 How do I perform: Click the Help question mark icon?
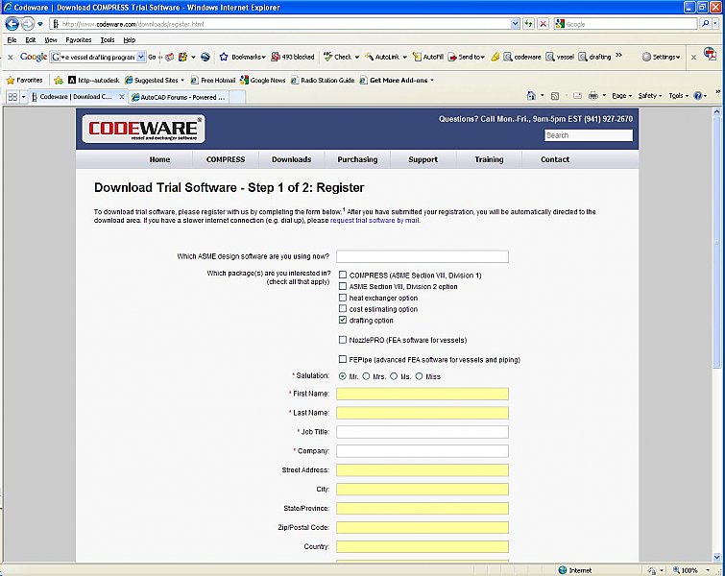click(x=698, y=96)
